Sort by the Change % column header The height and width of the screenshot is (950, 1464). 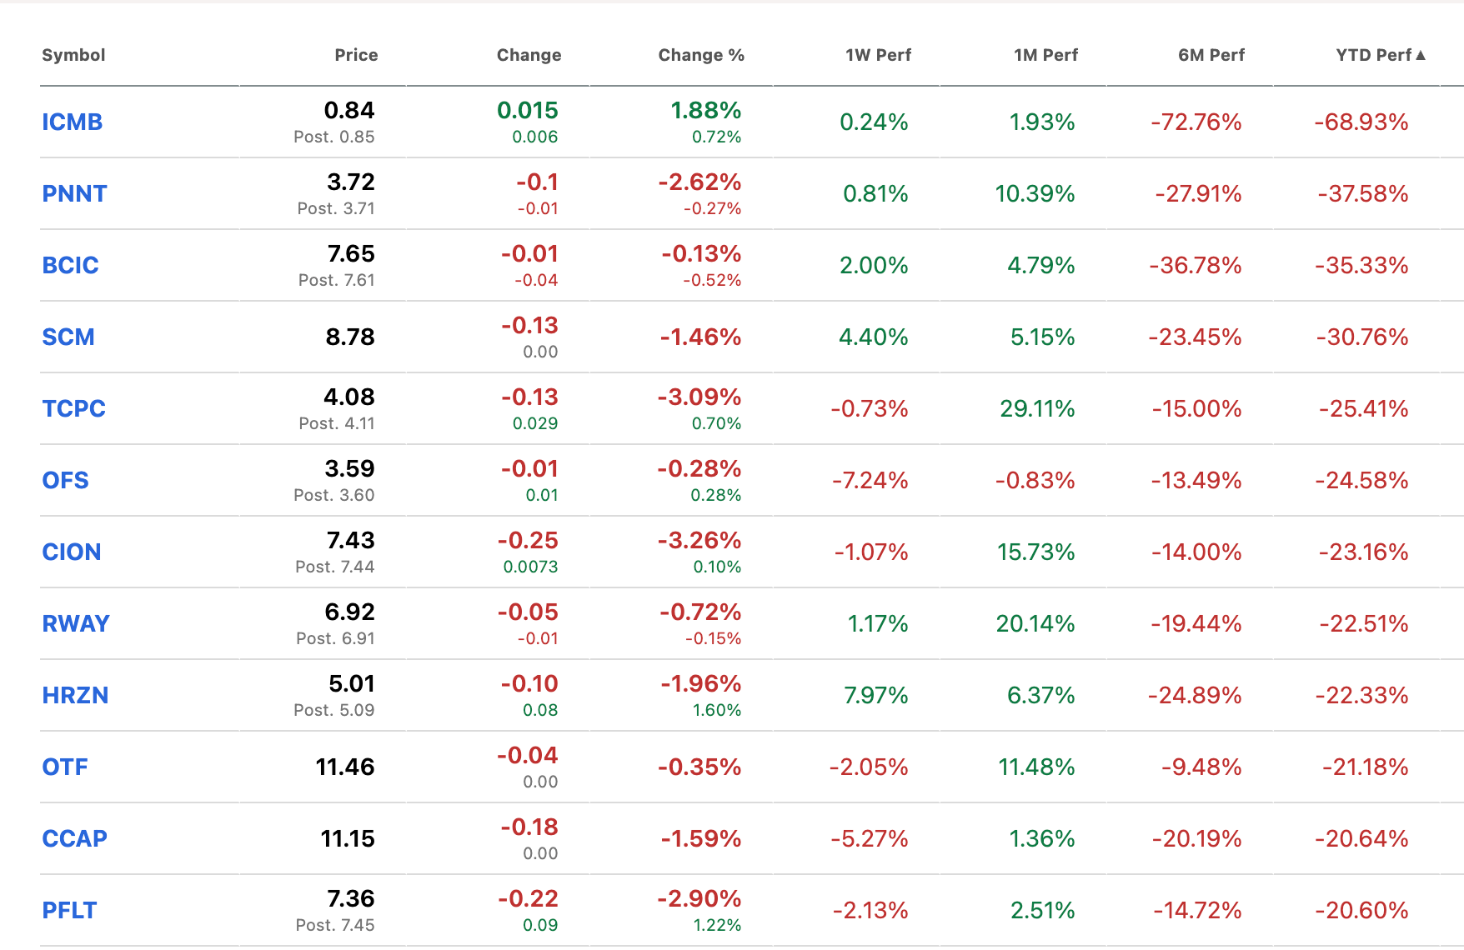coord(701,55)
